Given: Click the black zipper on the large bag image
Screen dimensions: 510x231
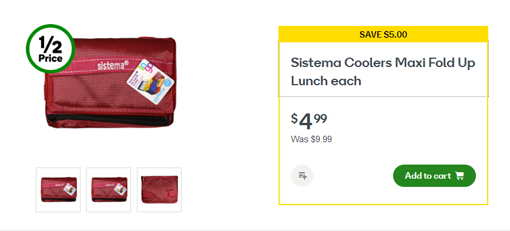Looking at the screenshot, I should point(108,119).
